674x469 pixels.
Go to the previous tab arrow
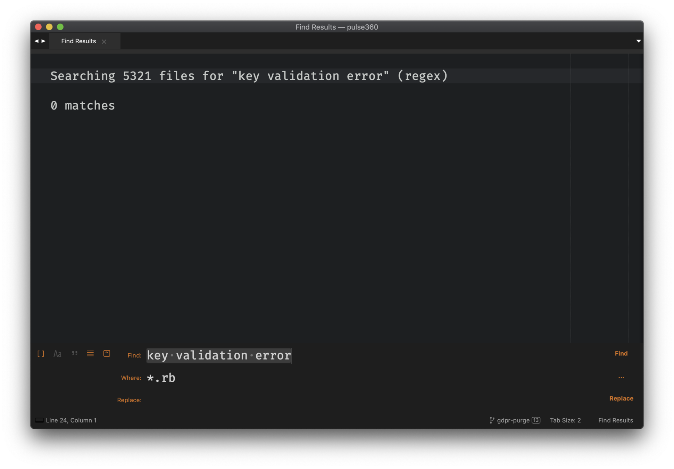(36, 41)
